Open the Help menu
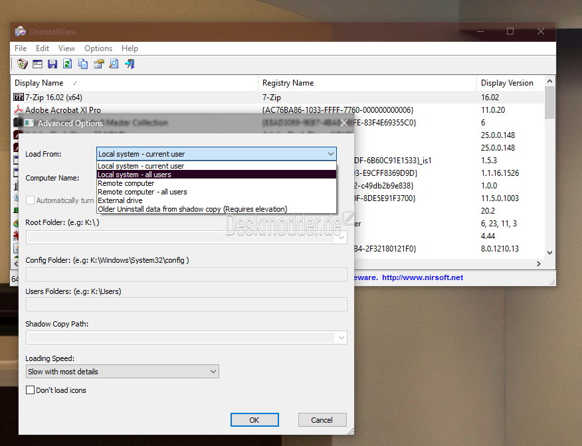 [130, 48]
